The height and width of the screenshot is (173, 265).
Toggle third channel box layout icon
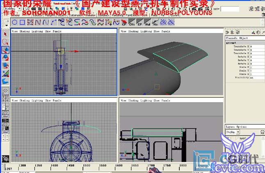tap(238, 32)
